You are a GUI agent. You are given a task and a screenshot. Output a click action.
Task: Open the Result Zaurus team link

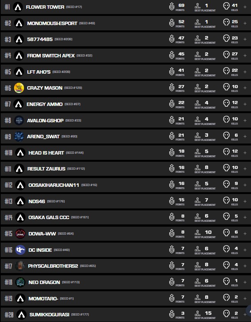[46, 169]
